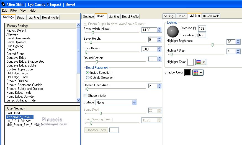
Task: Select the Inside Selection radio button
Action: point(87,73)
